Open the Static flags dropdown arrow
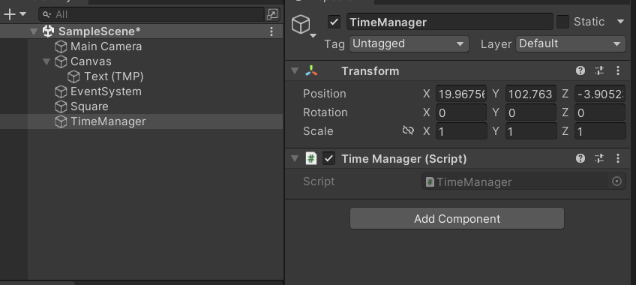 point(620,22)
